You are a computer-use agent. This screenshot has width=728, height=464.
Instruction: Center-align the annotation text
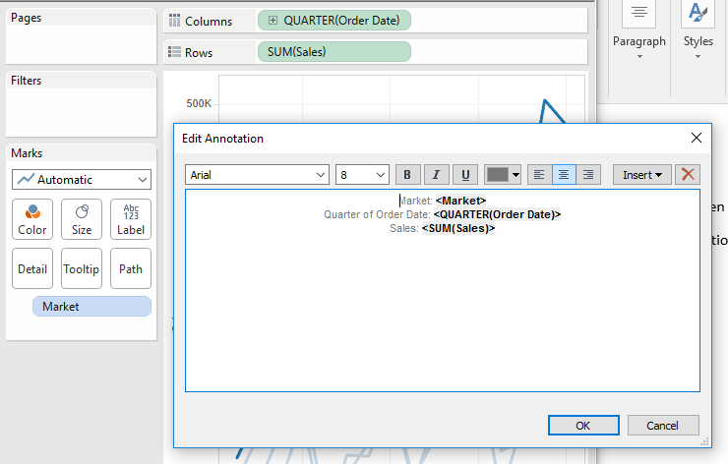click(564, 175)
